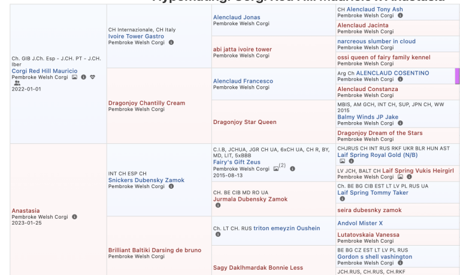Open Dragonjoy Dream of the Stars link
460x275 pixels.
[x=380, y=133]
